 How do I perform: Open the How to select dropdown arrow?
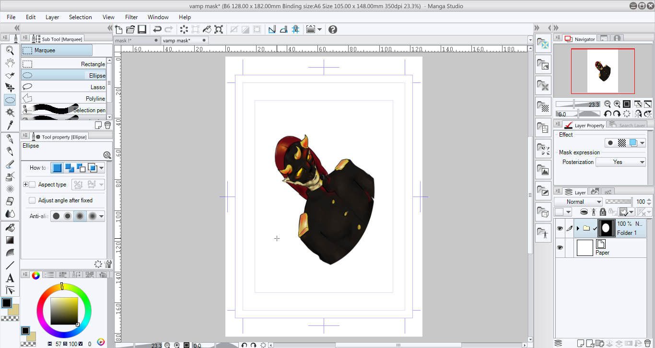[101, 168]
